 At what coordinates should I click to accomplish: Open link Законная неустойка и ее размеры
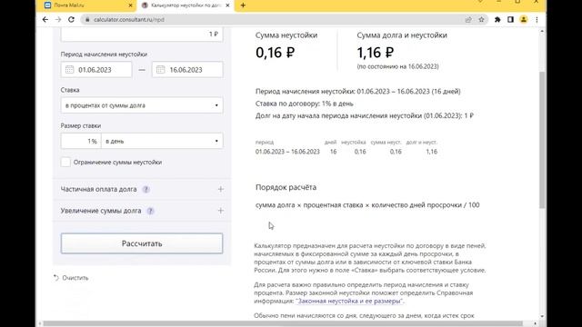tap(349, 301)
